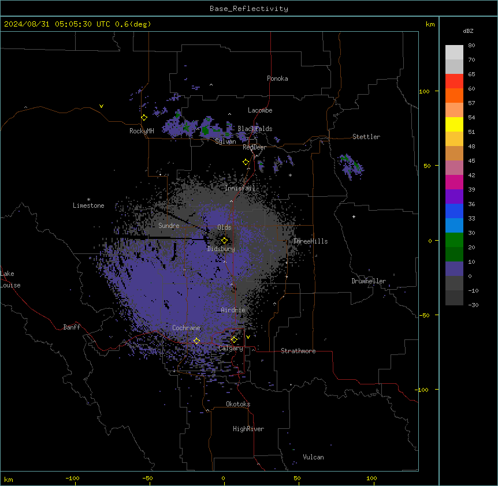Click the Innisfail city label
Viewport: 498px width, 486px height.
point(240,188)
